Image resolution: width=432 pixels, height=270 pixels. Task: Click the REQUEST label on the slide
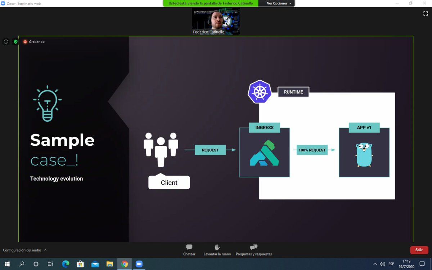(210, 150)
